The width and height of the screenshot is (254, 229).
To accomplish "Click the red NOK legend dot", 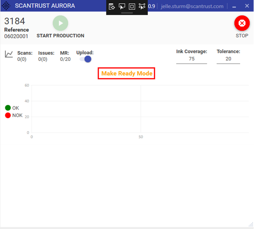I will pos(8,115).
